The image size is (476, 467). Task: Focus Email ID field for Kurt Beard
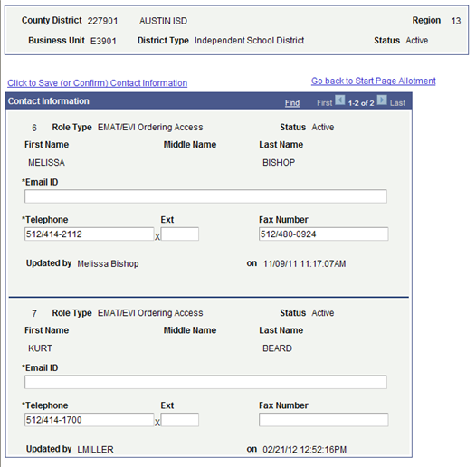pos(205,382)
